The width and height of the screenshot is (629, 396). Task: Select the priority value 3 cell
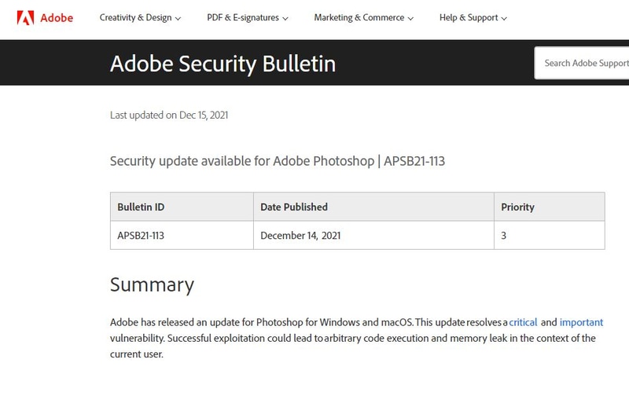coord(504,235)
